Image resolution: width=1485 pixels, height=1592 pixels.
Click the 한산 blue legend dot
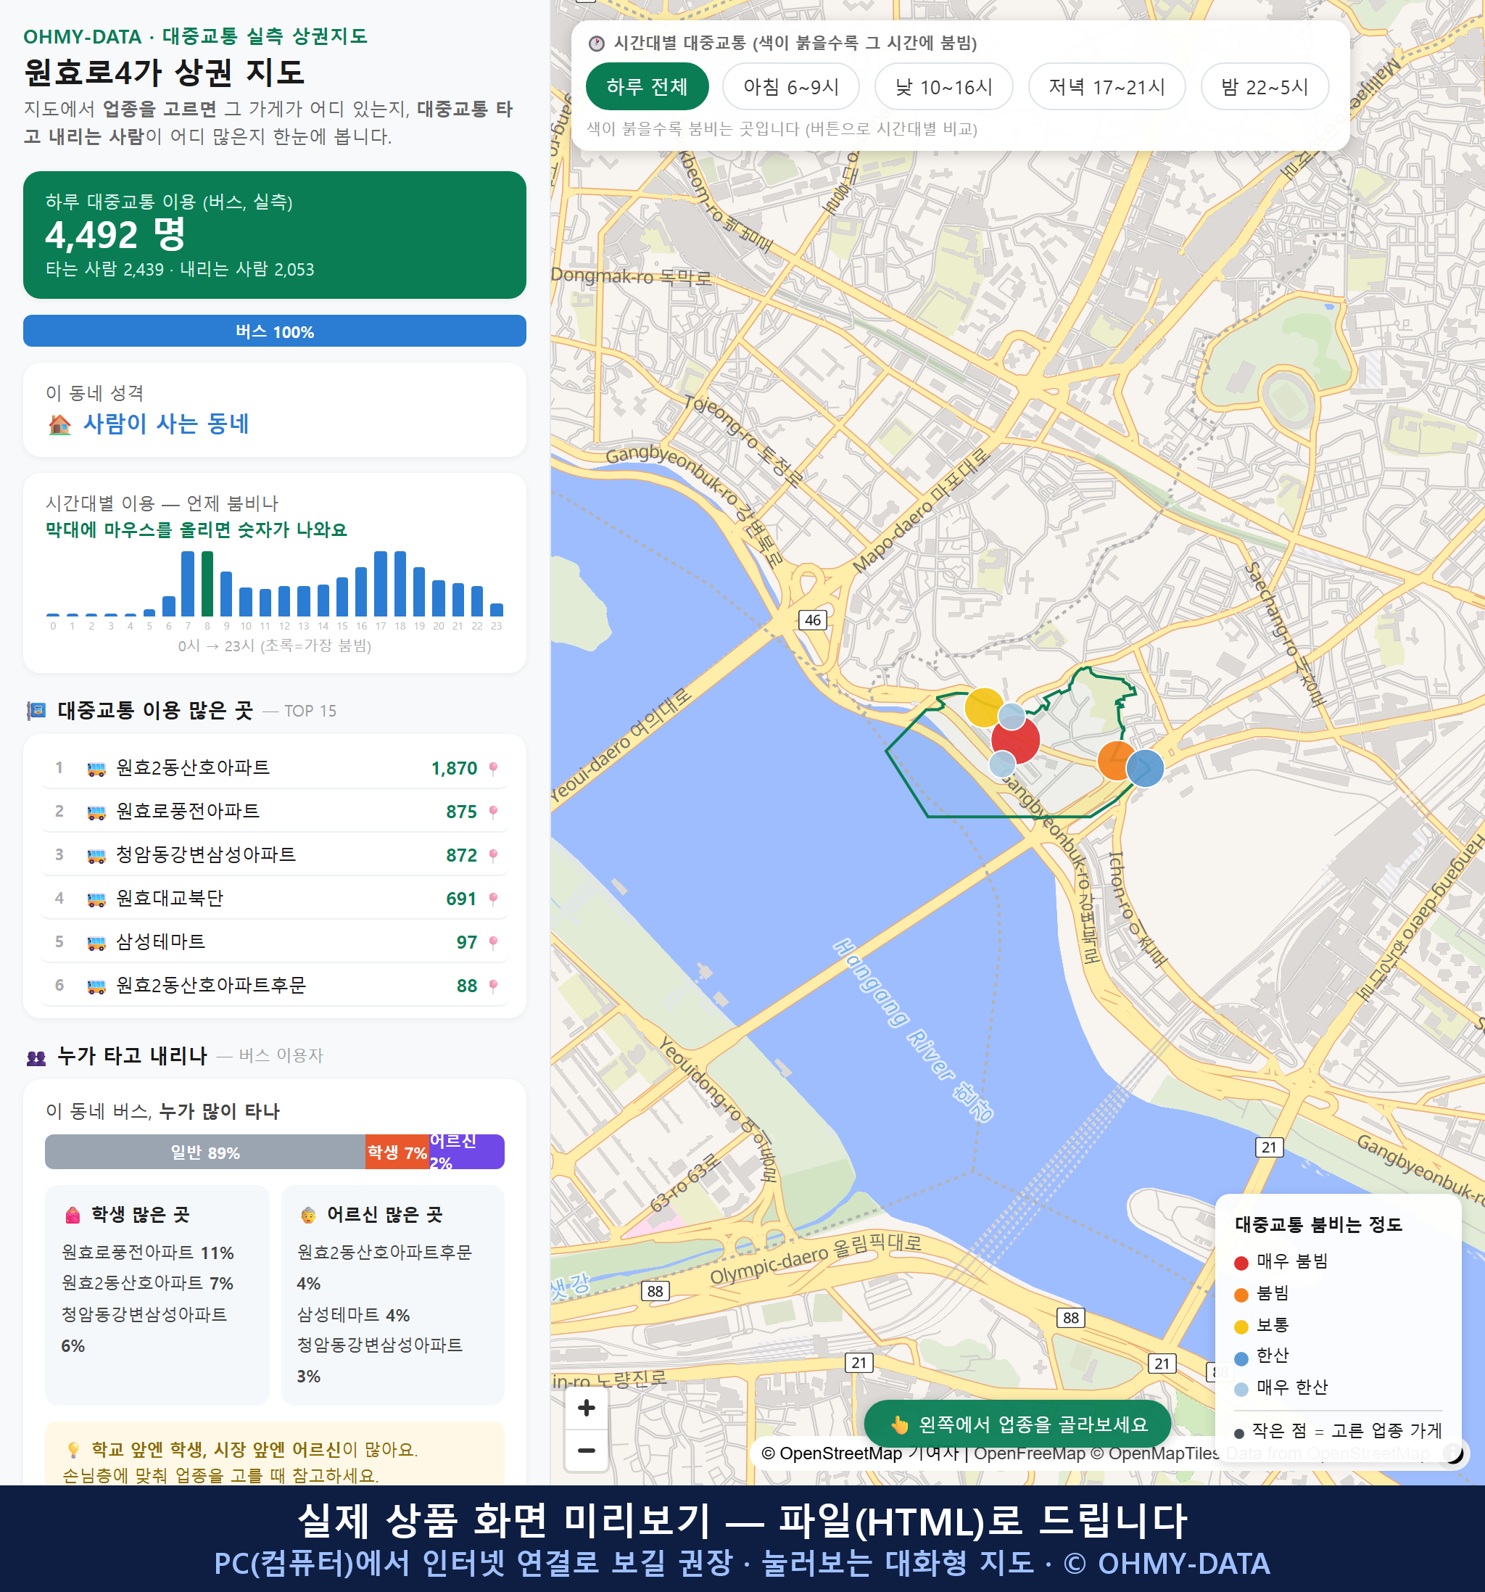pos(1241,1358)
